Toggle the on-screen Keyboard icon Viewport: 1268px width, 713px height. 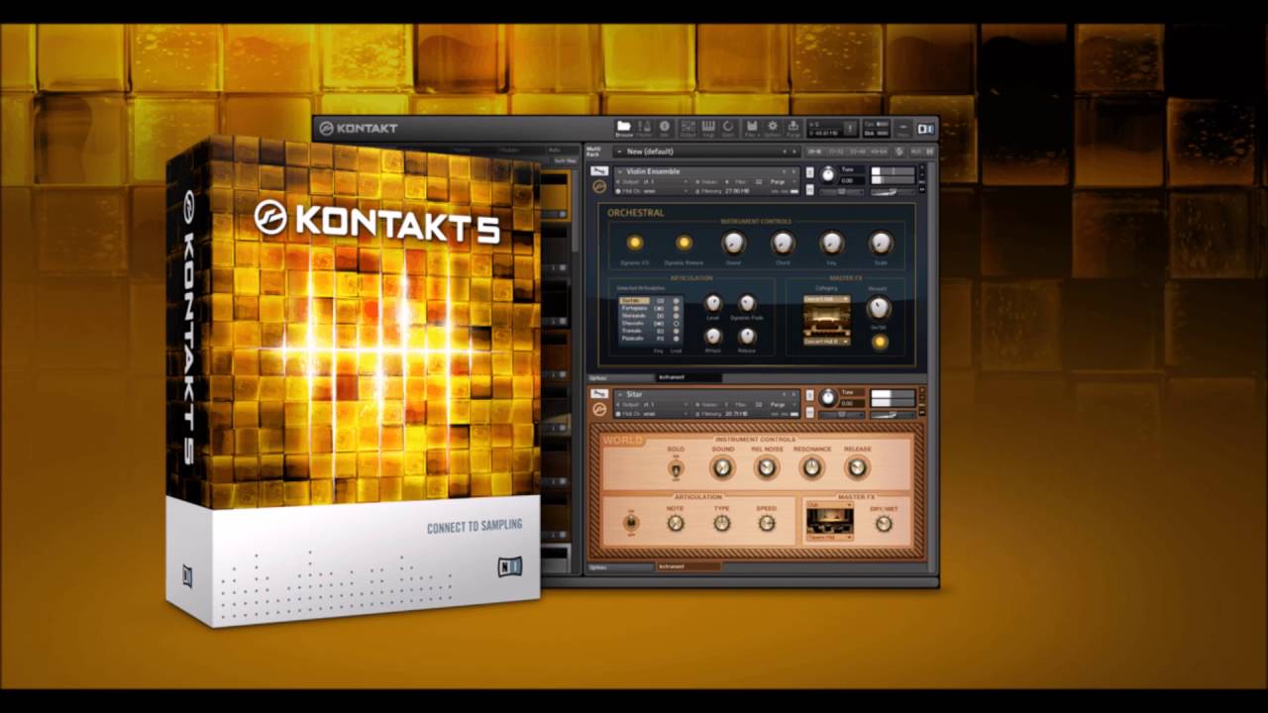coord(708,128)
